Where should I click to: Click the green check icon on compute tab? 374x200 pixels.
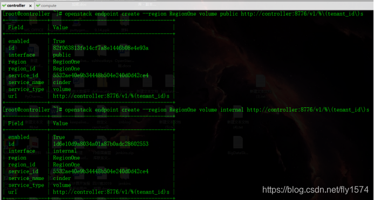pos(38,5)
